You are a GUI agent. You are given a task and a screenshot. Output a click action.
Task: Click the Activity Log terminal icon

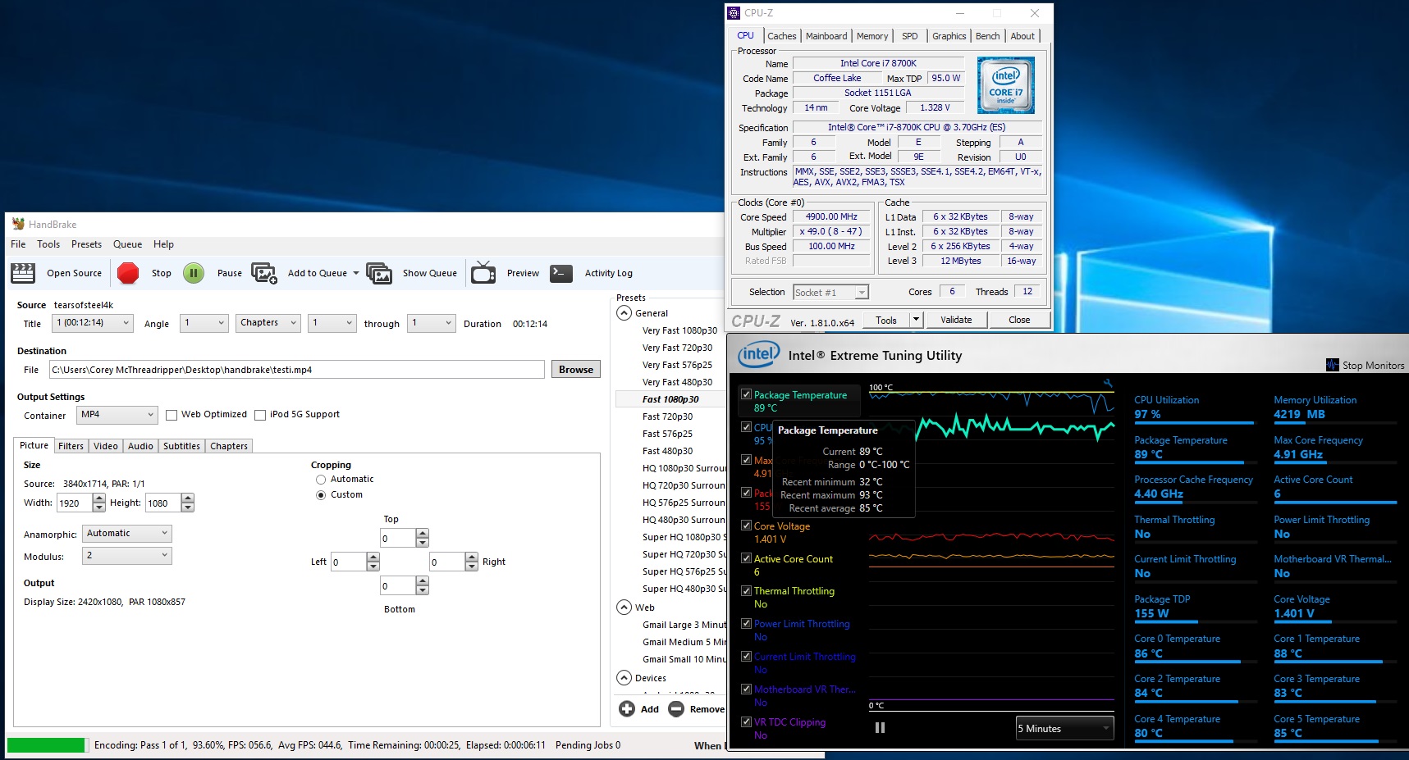click(561, 273)
